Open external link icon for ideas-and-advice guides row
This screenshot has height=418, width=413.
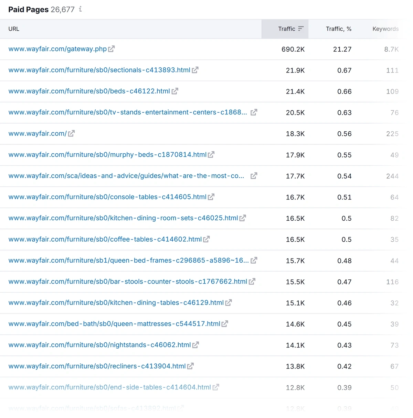coord(254,176)
